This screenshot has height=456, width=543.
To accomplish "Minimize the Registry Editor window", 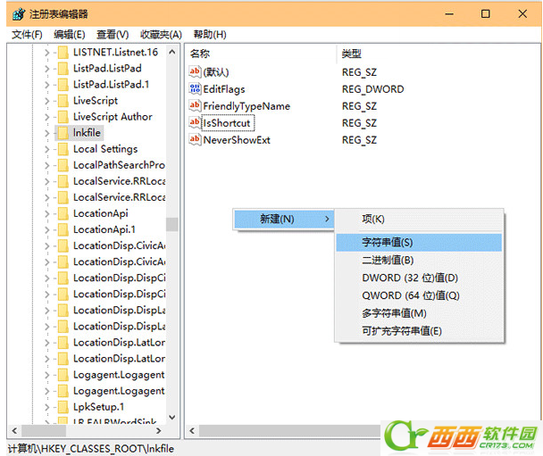I will pos(449,14).
